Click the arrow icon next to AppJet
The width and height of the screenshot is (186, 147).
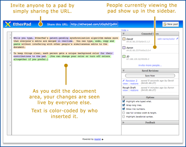(x=103, y=139)
